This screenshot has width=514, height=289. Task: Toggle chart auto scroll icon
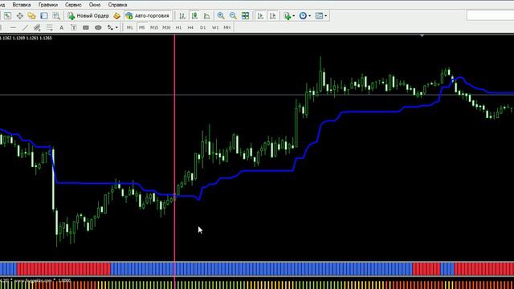(260, 16)
